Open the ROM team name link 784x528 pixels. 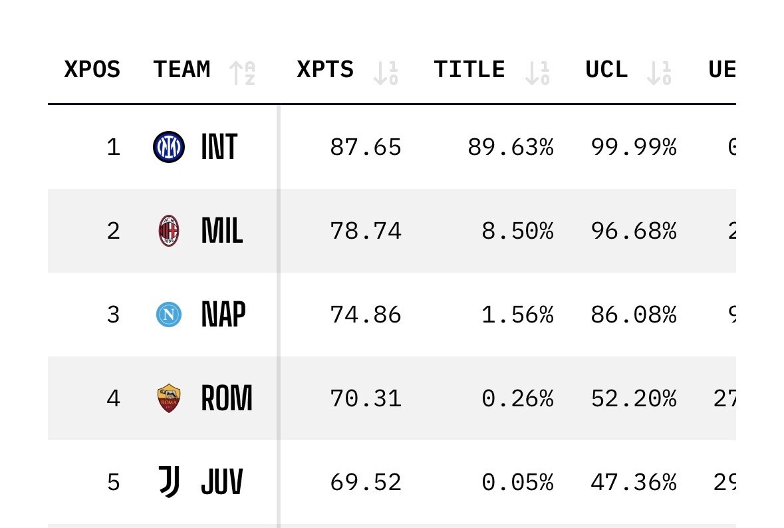tap(227, 398)
